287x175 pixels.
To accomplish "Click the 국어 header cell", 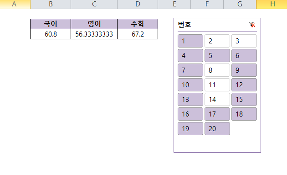I will coord(51,24).
